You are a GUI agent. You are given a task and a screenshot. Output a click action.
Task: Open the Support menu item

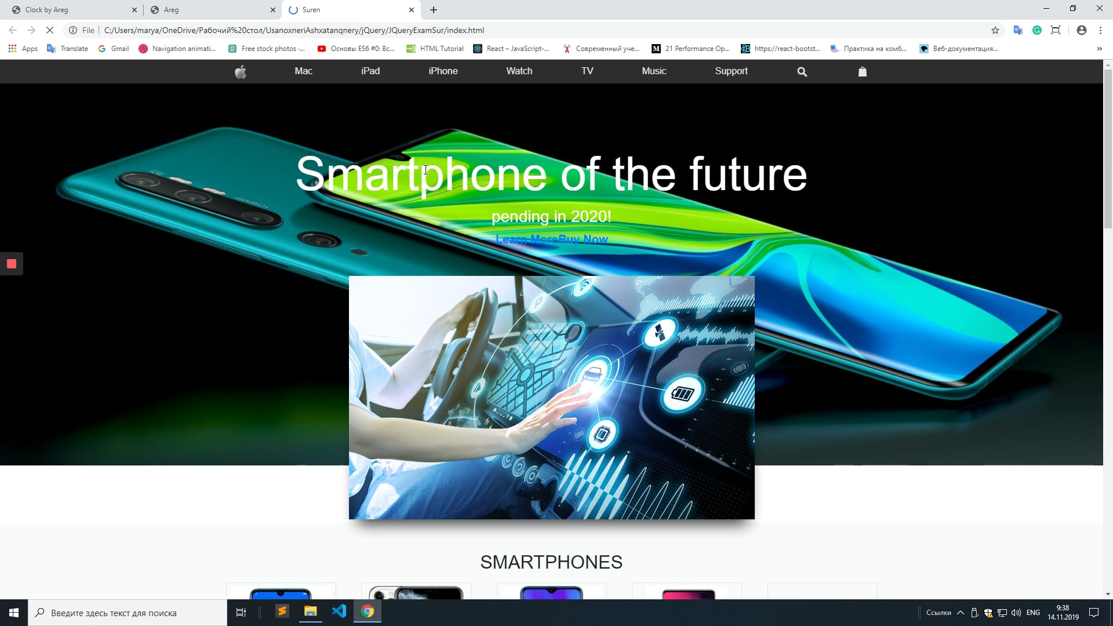click(731, 71)
